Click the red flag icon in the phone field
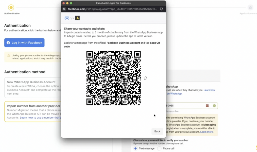The height and width of the screenshot is (152, 257). tap(207, 106)
